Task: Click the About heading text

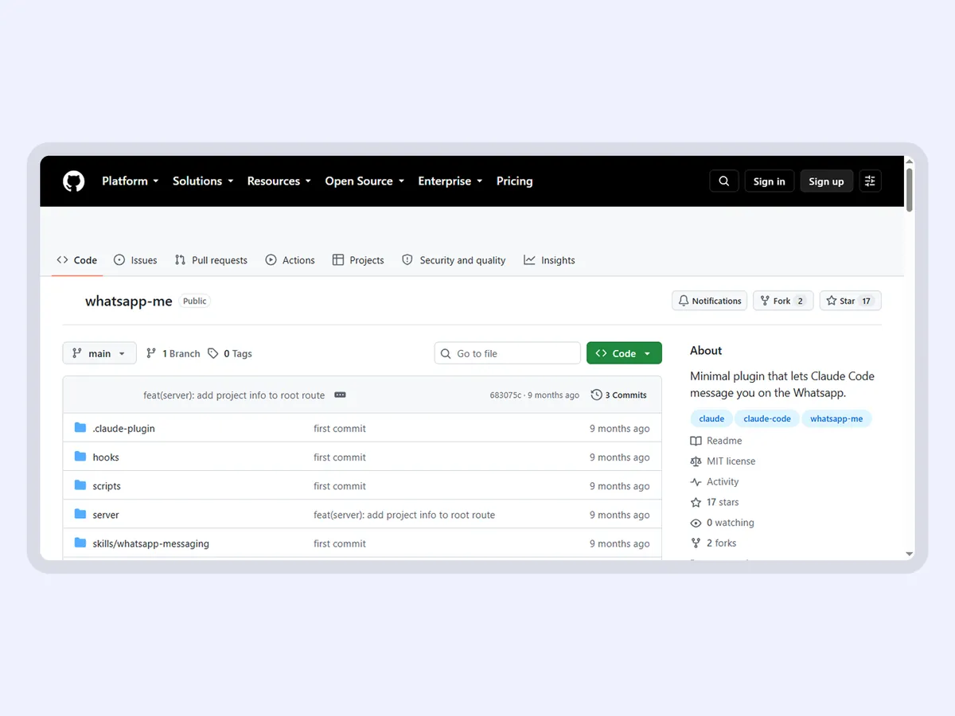Action: (706, 350)
